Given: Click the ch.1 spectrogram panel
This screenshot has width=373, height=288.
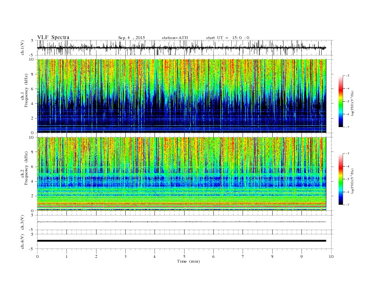Looking at the screenshot, I should pos(181,96).
